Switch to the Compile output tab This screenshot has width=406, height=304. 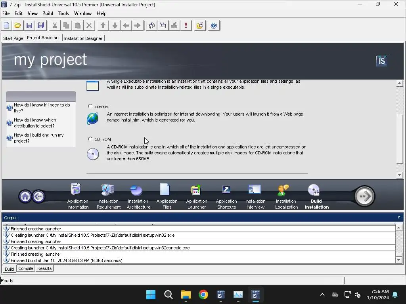[26, 269]
